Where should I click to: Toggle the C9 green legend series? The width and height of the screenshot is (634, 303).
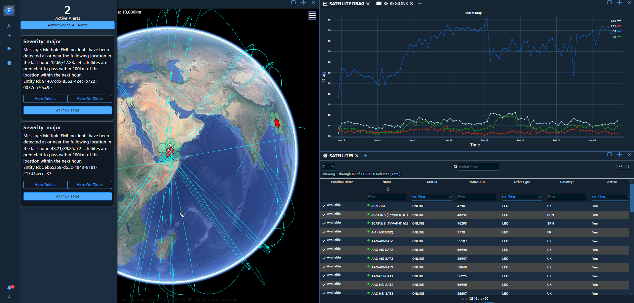point(616,37)
